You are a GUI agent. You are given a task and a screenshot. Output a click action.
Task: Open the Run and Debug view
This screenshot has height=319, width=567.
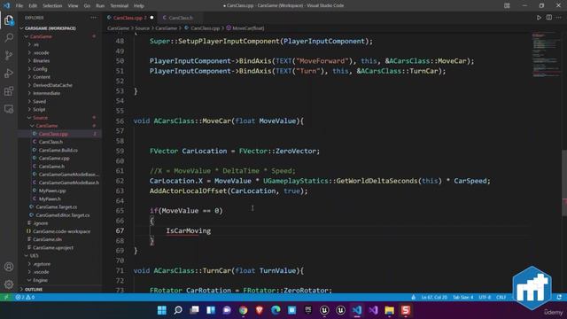9,73
